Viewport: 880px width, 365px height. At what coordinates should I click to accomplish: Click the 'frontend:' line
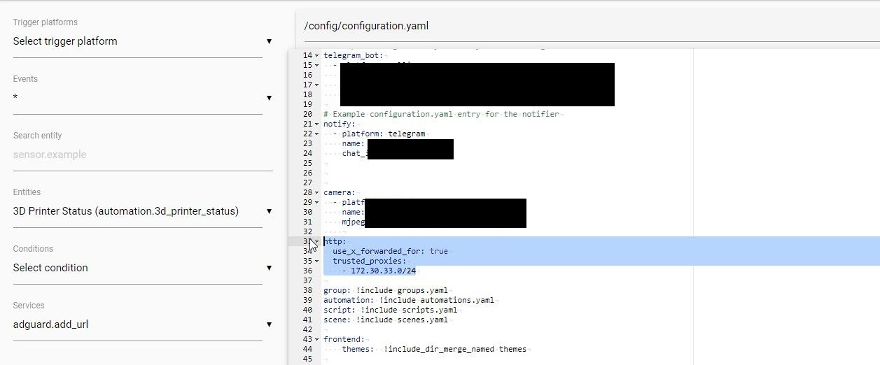344,339
